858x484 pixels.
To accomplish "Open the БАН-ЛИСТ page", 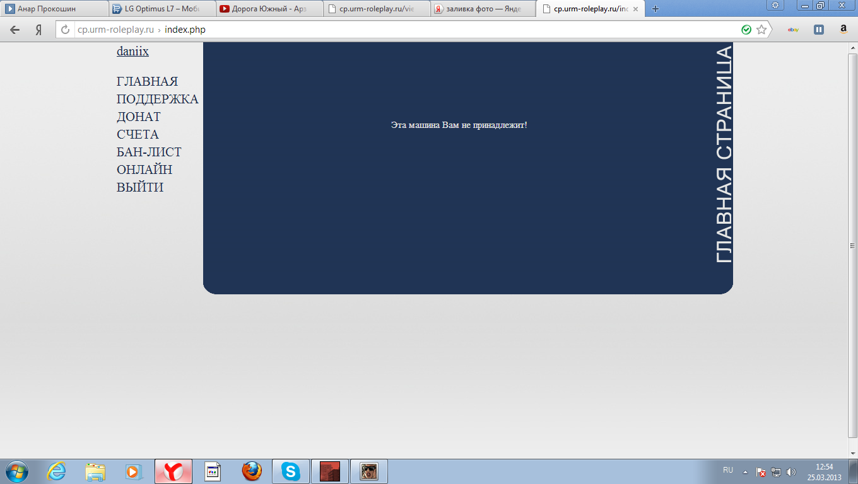I will pyautogui.click(x=149, y=153).
